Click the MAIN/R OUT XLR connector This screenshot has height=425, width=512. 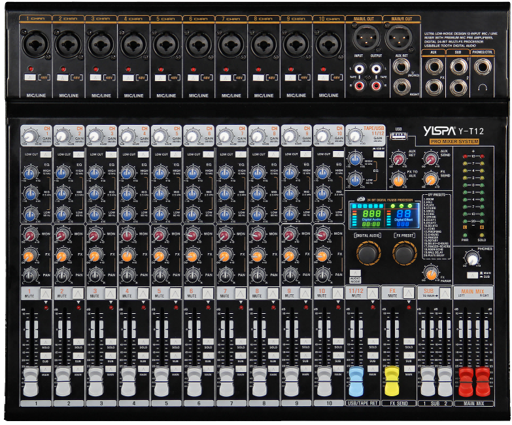398,38
